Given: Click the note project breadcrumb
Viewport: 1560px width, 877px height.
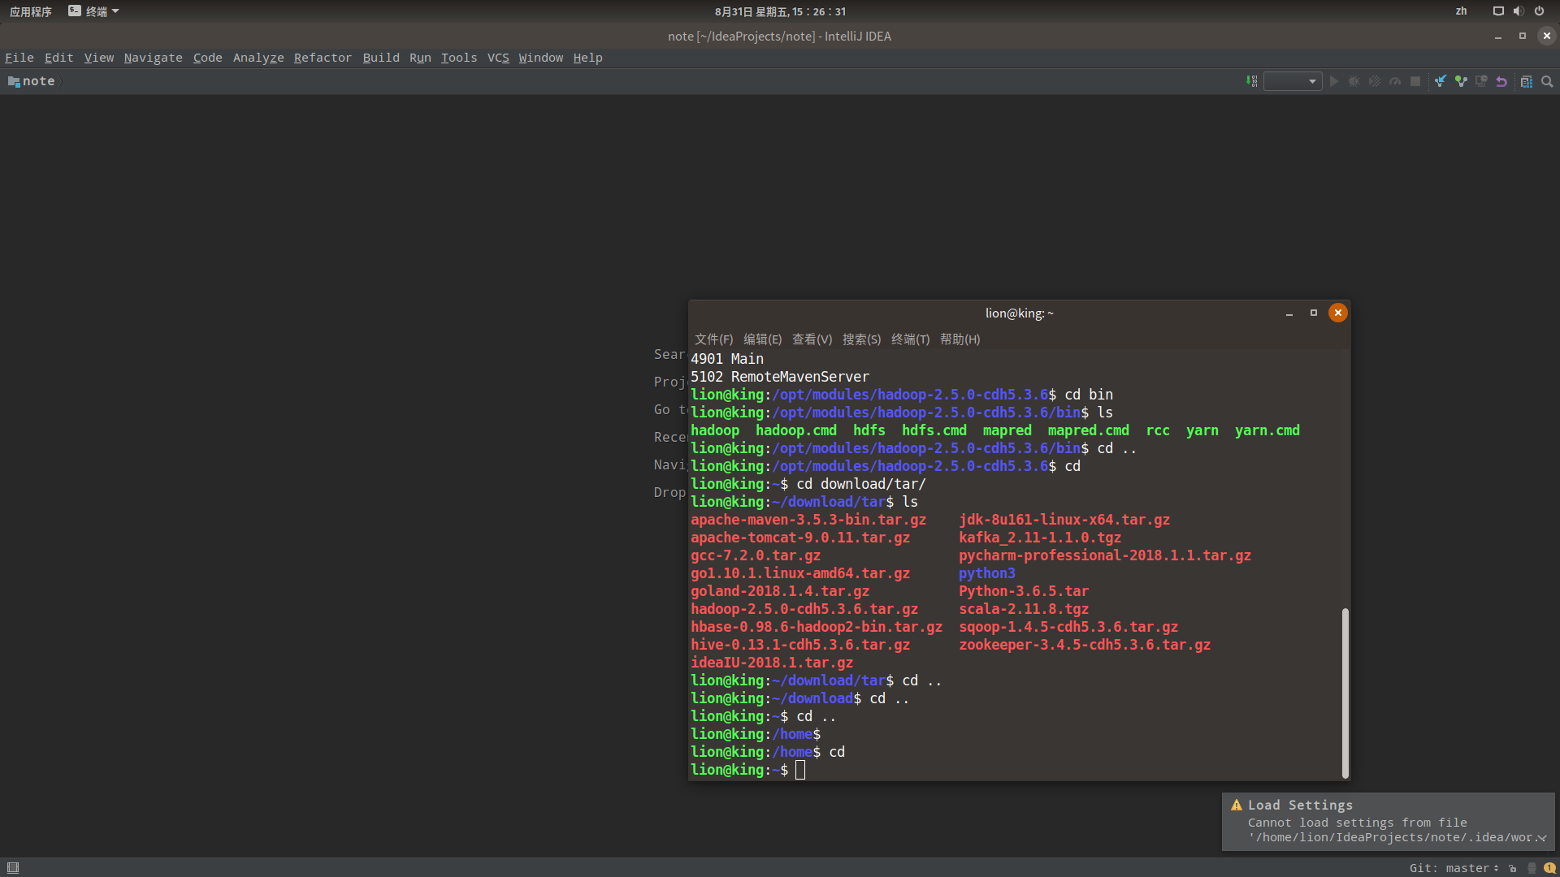Looking at the screenshot, I should (x=32, y=81).
